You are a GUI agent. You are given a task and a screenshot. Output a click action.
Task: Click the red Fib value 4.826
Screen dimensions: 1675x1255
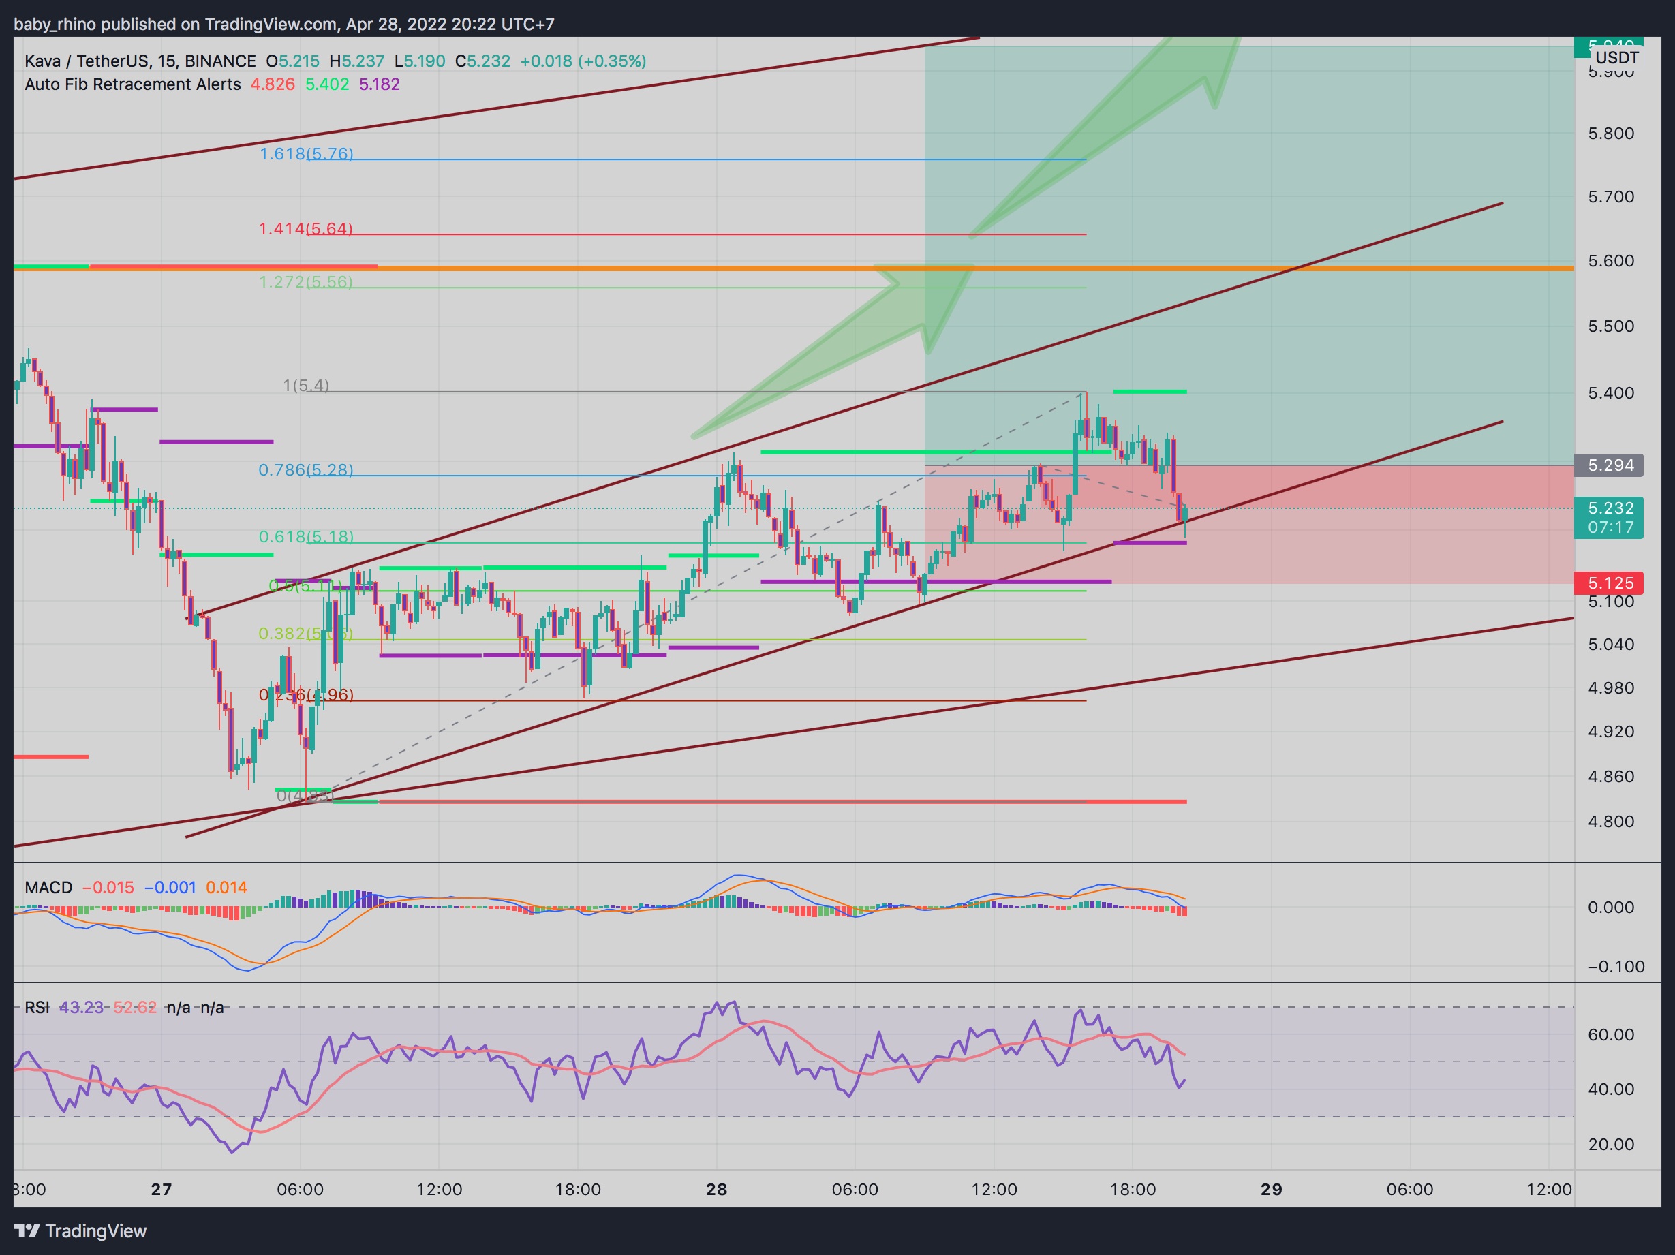(x=273, y=84)
